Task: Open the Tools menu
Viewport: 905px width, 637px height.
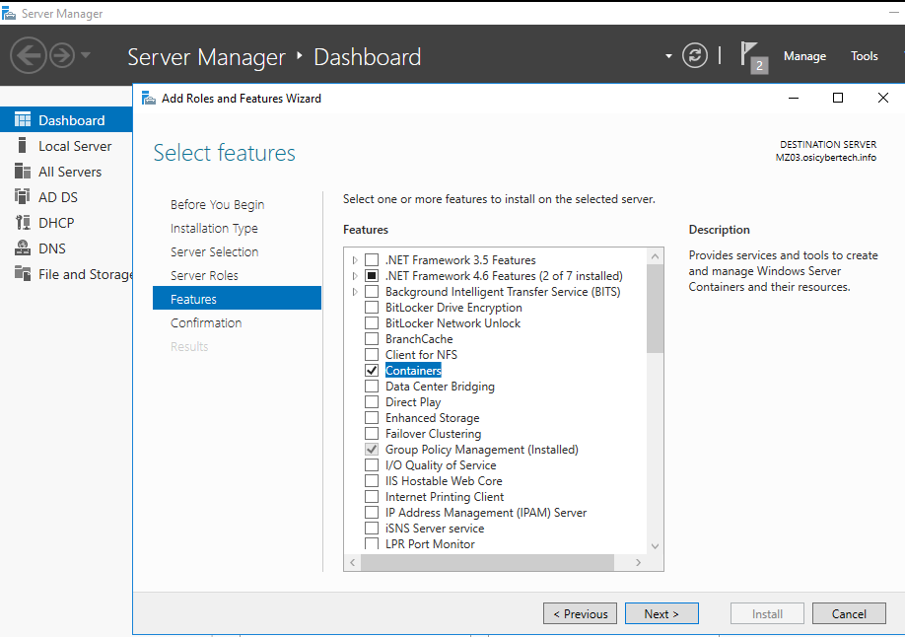Action: click(x=864, y=56)
